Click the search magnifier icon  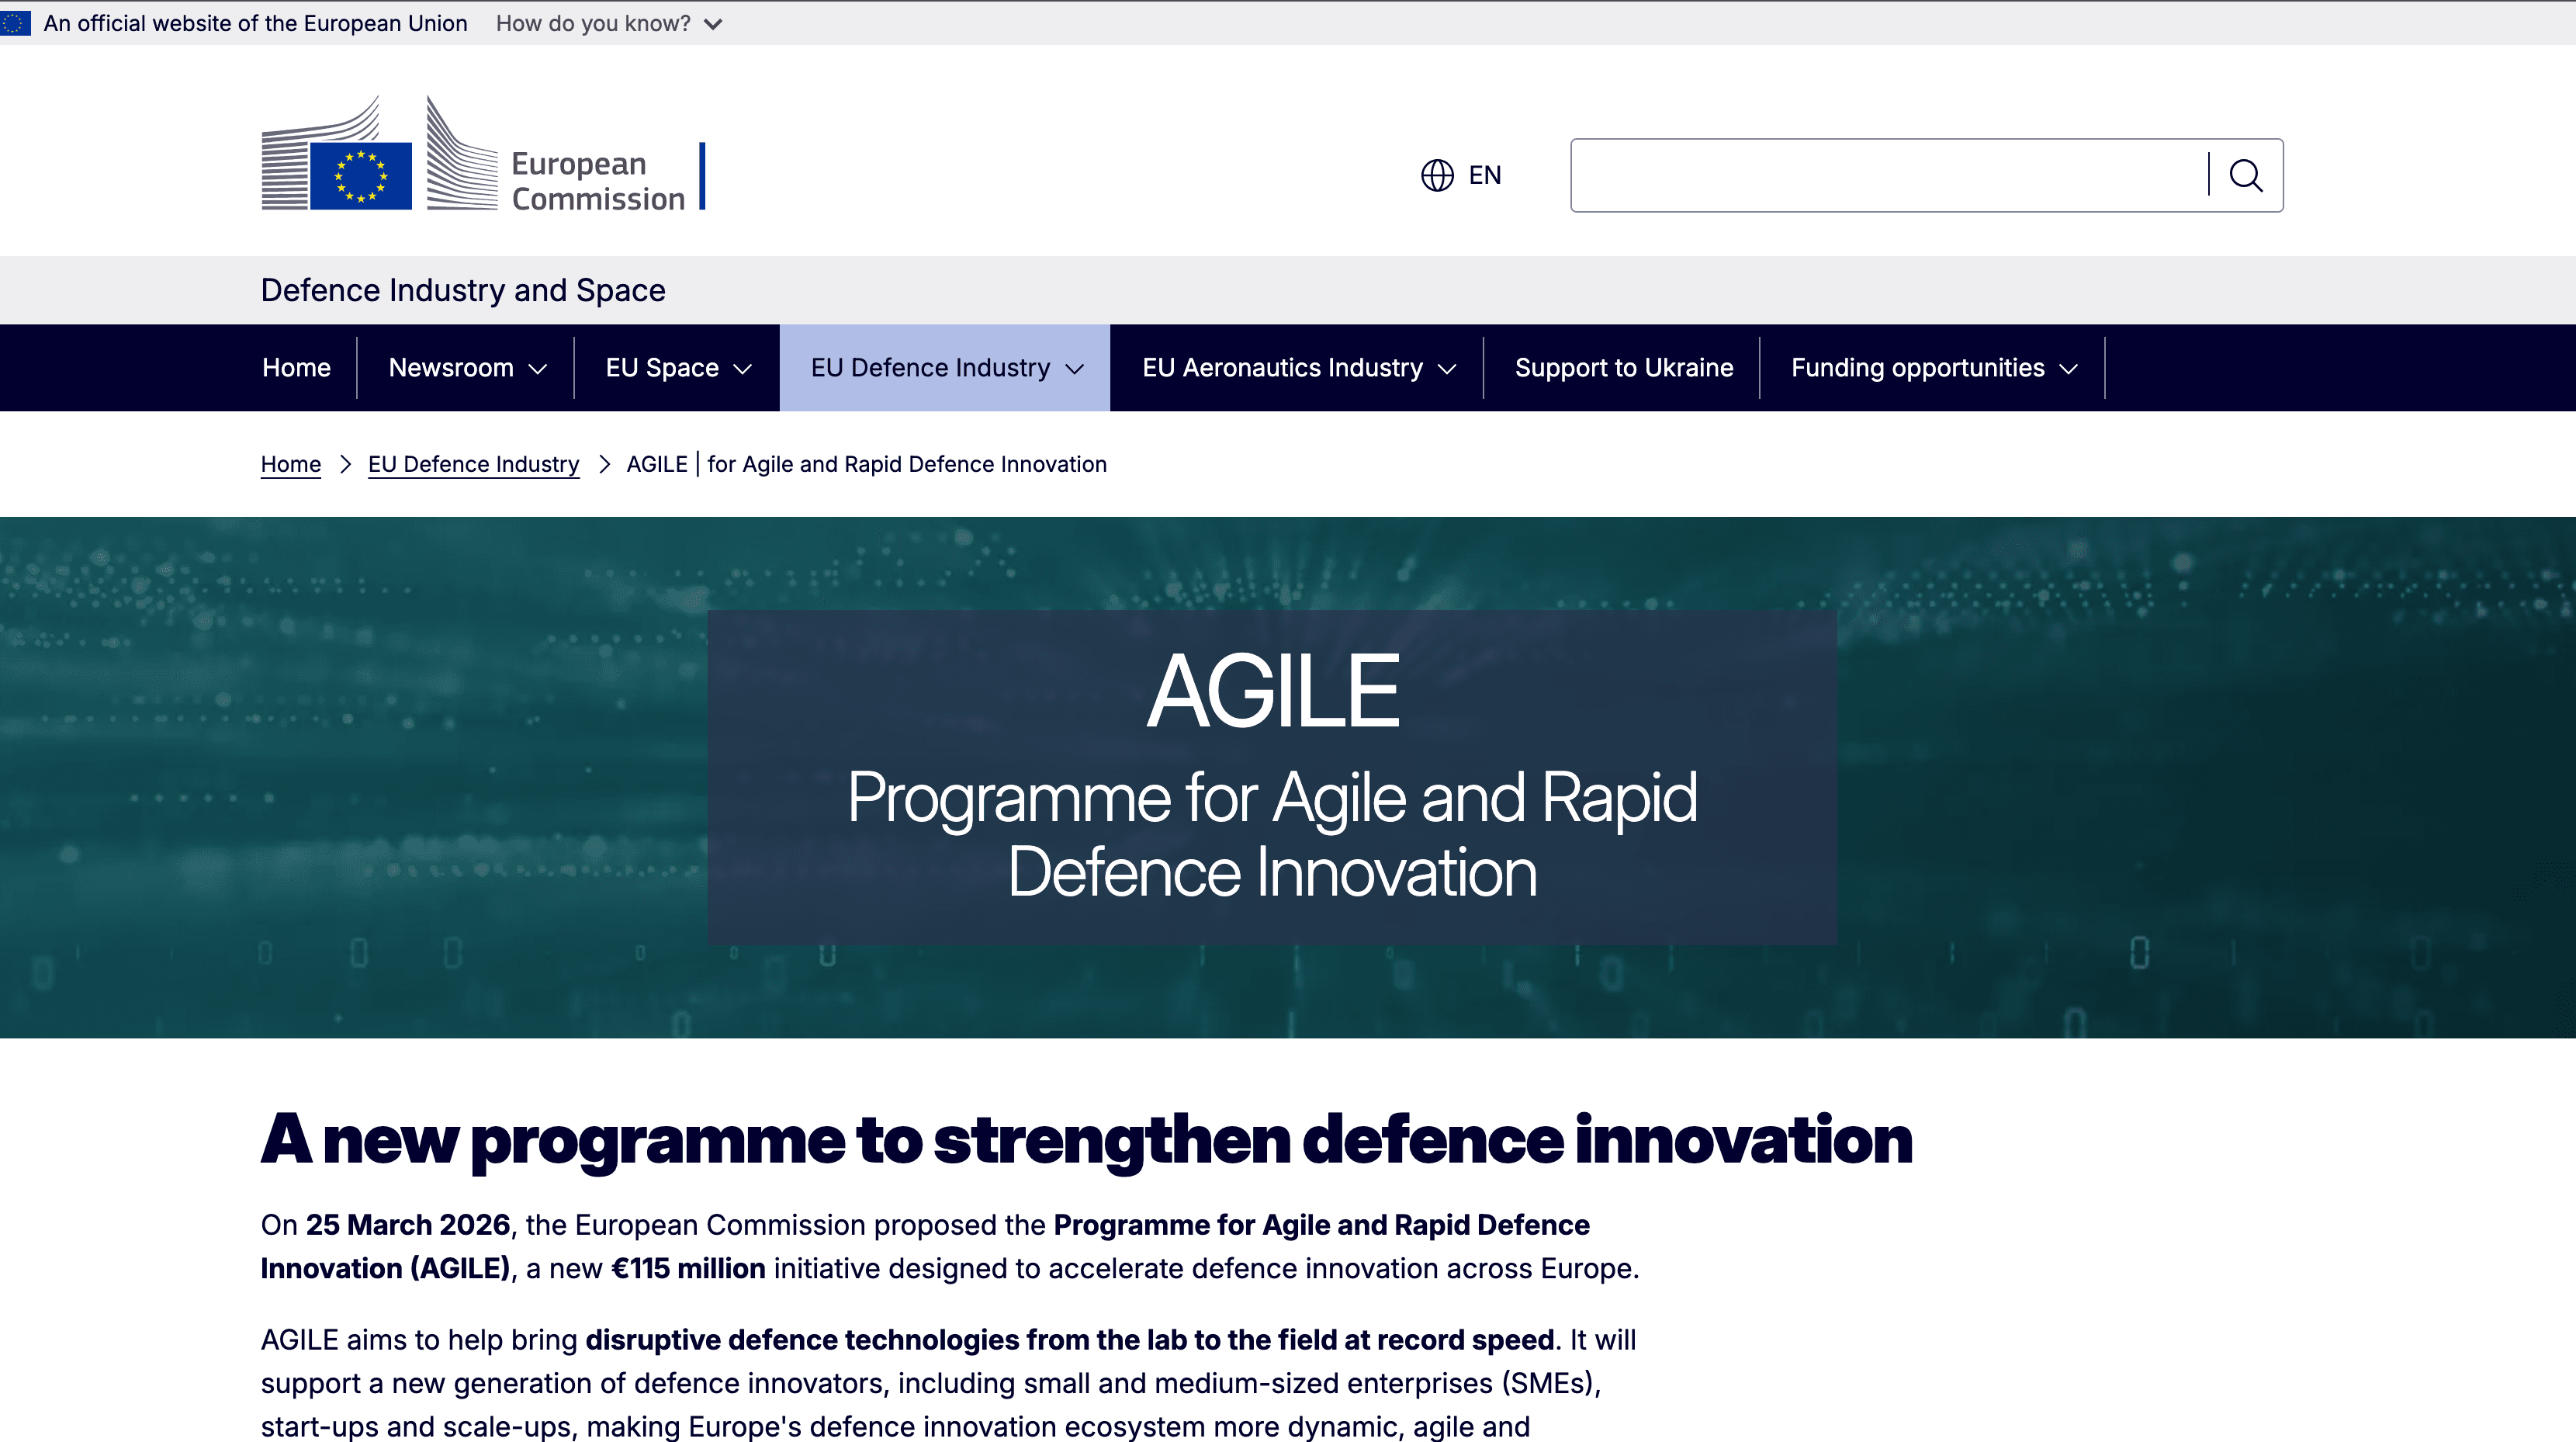point(2245,175)
